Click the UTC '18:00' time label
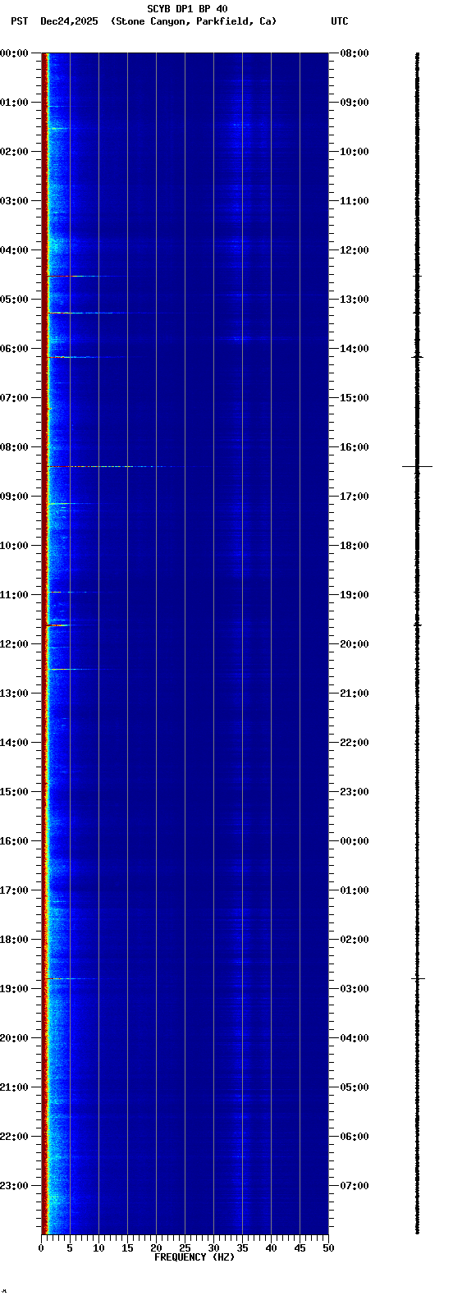The width and height of the screenshot is (453, 1300). [x=355, y=546]
